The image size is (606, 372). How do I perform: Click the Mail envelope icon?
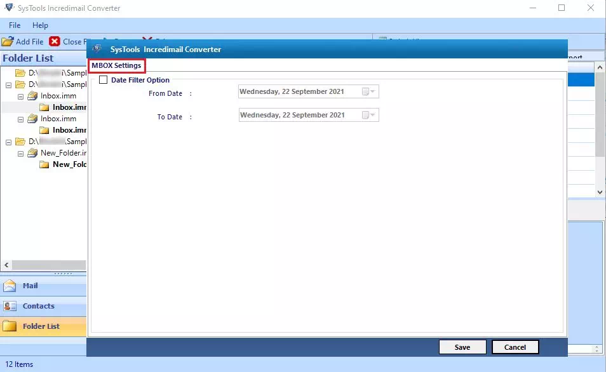point(10,286)
